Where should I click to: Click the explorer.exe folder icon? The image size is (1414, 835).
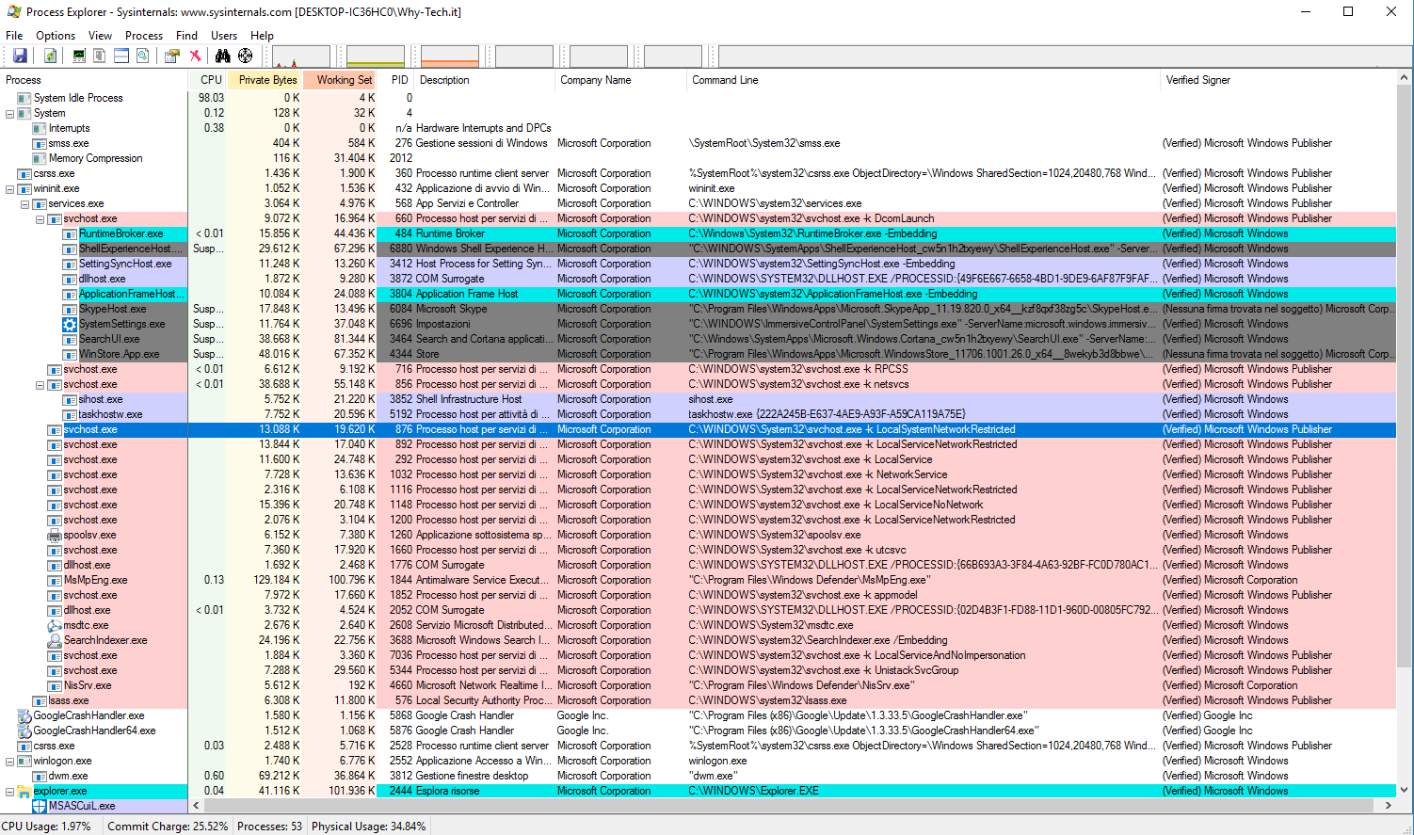click(24, 791)
